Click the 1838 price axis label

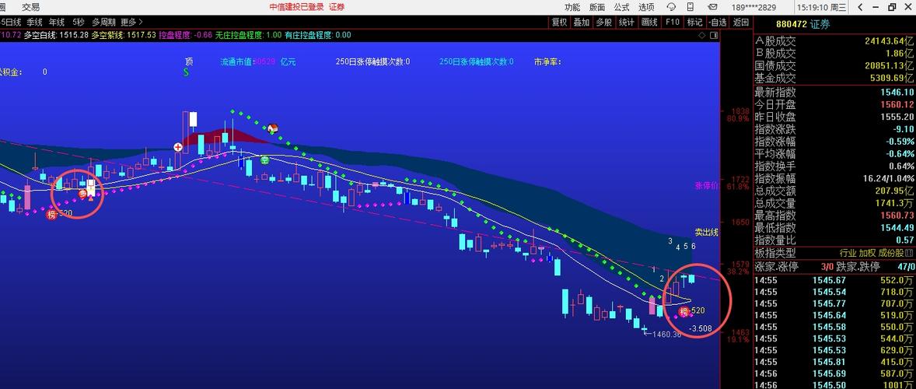pos(741,111)
